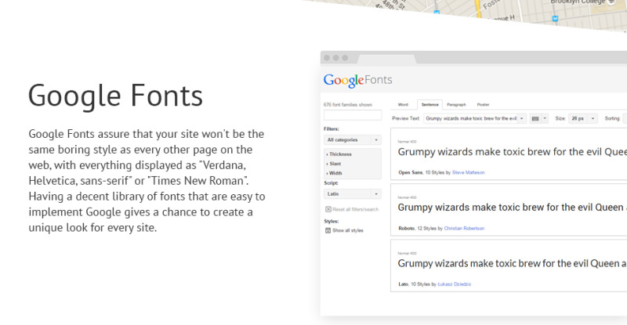Click Reset all filters/search link
627x325 pixels.
[x=355, y=209]
